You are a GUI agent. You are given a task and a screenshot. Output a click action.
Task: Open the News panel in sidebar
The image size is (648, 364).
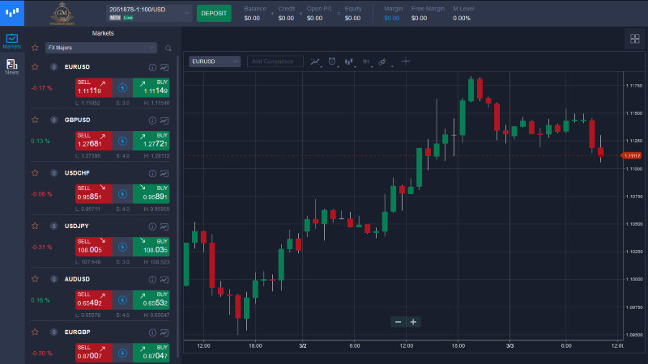tap(11, 66)
